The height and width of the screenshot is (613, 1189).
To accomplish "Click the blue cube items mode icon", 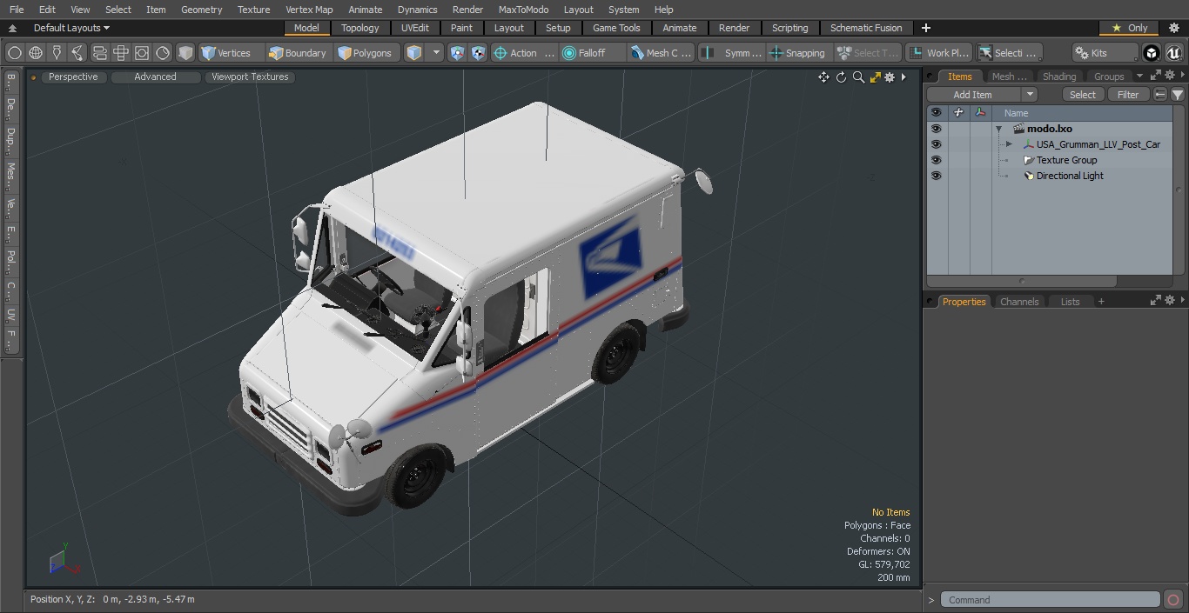I will (x=414, y=53).
